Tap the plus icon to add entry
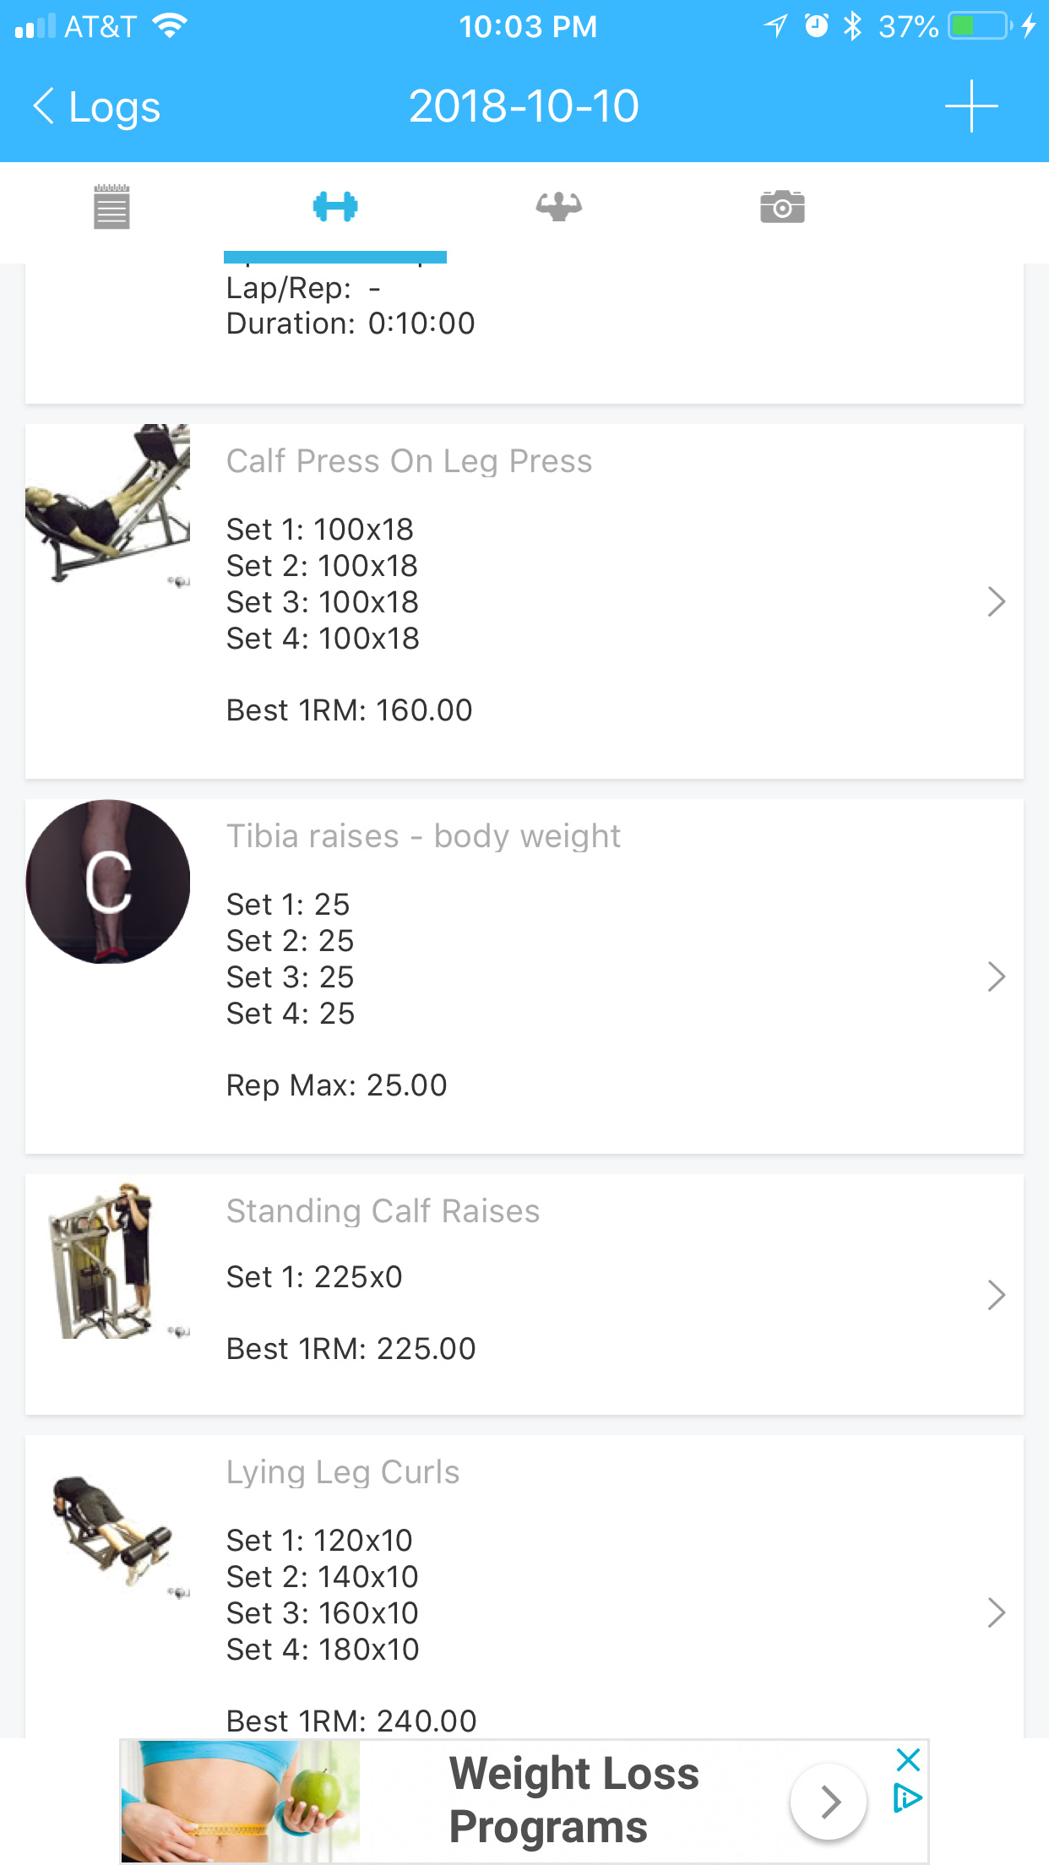1049x1865 pixels. 971,106
